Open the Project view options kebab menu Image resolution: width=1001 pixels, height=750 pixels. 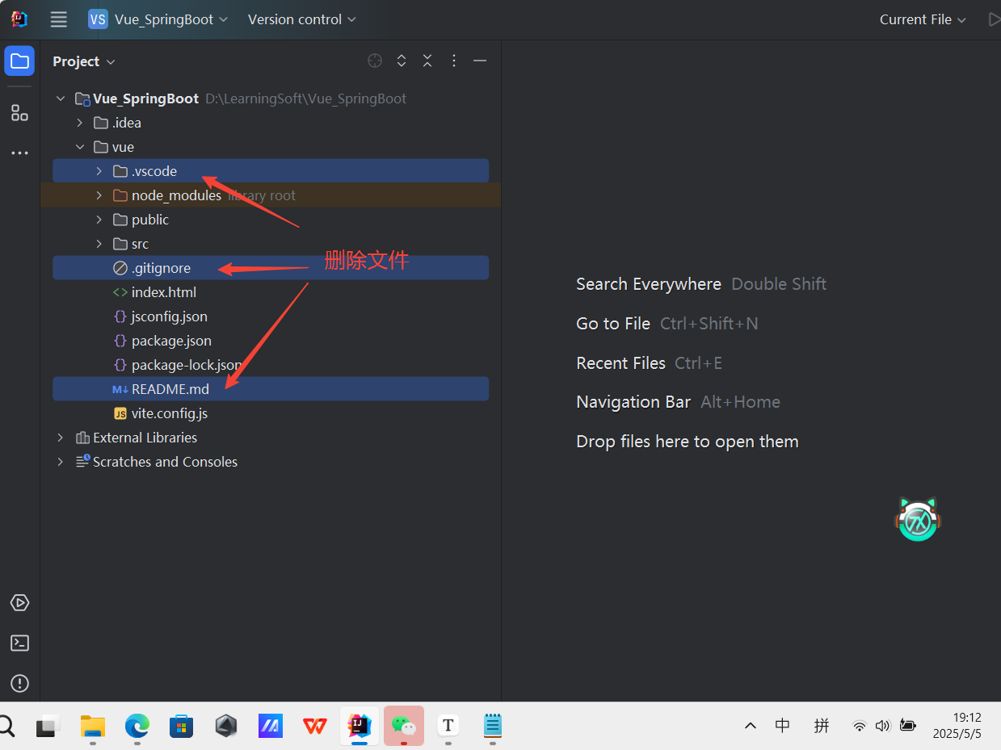[x=454, y=61]
